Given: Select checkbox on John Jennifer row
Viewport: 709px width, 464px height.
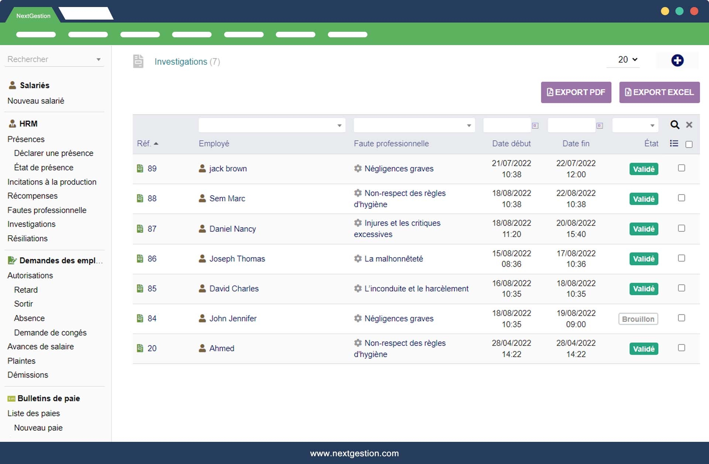Looking at the screenshot, I should pos(681,318).
